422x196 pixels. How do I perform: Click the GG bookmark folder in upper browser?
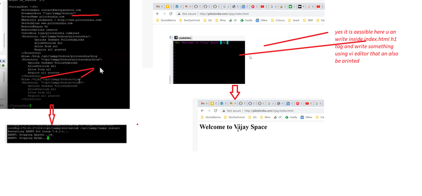coord(209,21)
